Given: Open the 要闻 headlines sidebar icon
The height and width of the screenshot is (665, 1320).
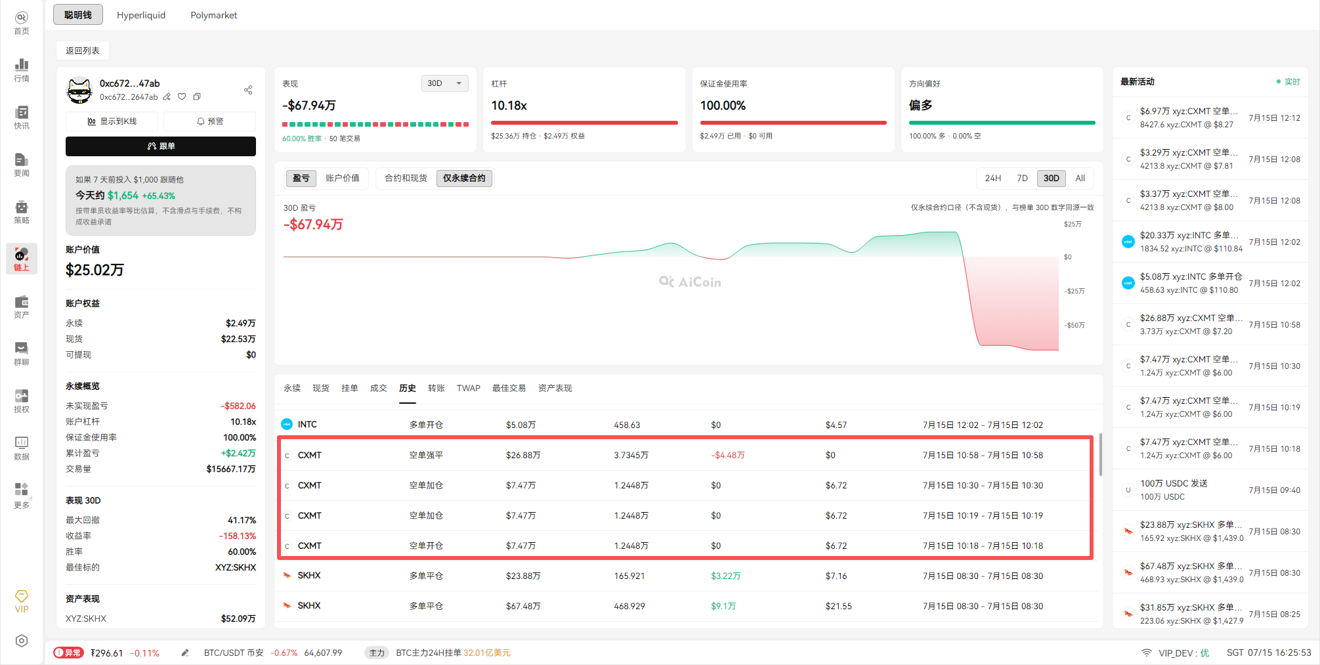Looking at the screenshot, I should point(22,165).
